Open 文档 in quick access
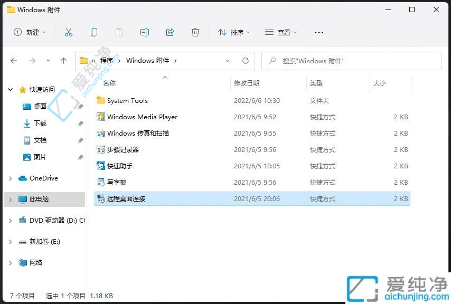Viewport: 451px width, 304px height. [40, 140]
